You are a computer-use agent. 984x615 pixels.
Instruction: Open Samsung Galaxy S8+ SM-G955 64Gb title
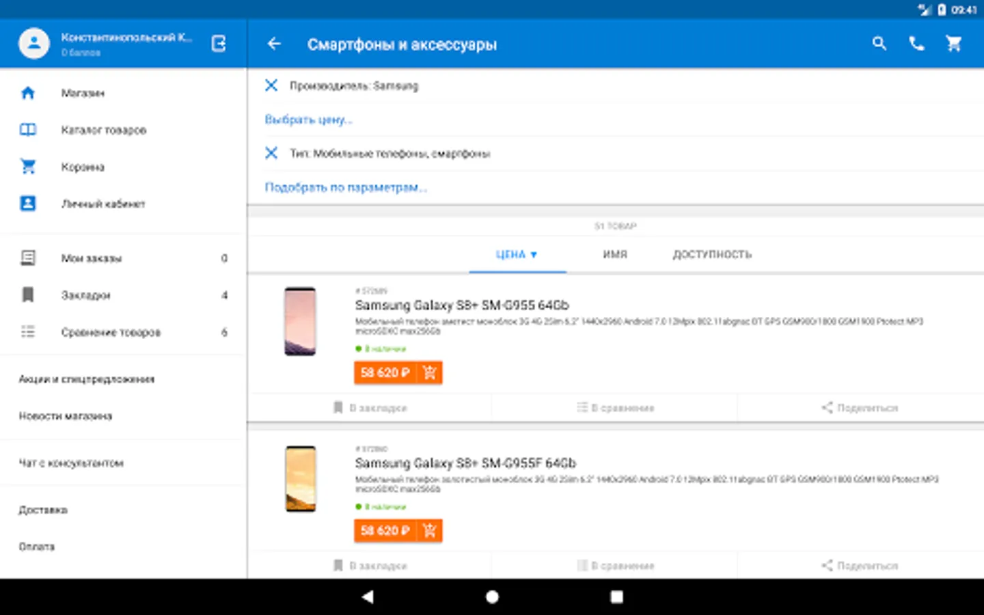[x=462, y=305]
